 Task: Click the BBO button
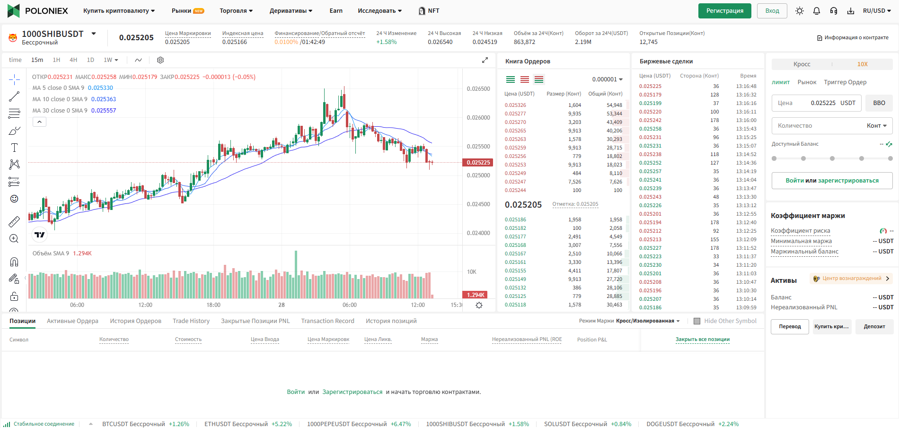click(x=879, y=103)
